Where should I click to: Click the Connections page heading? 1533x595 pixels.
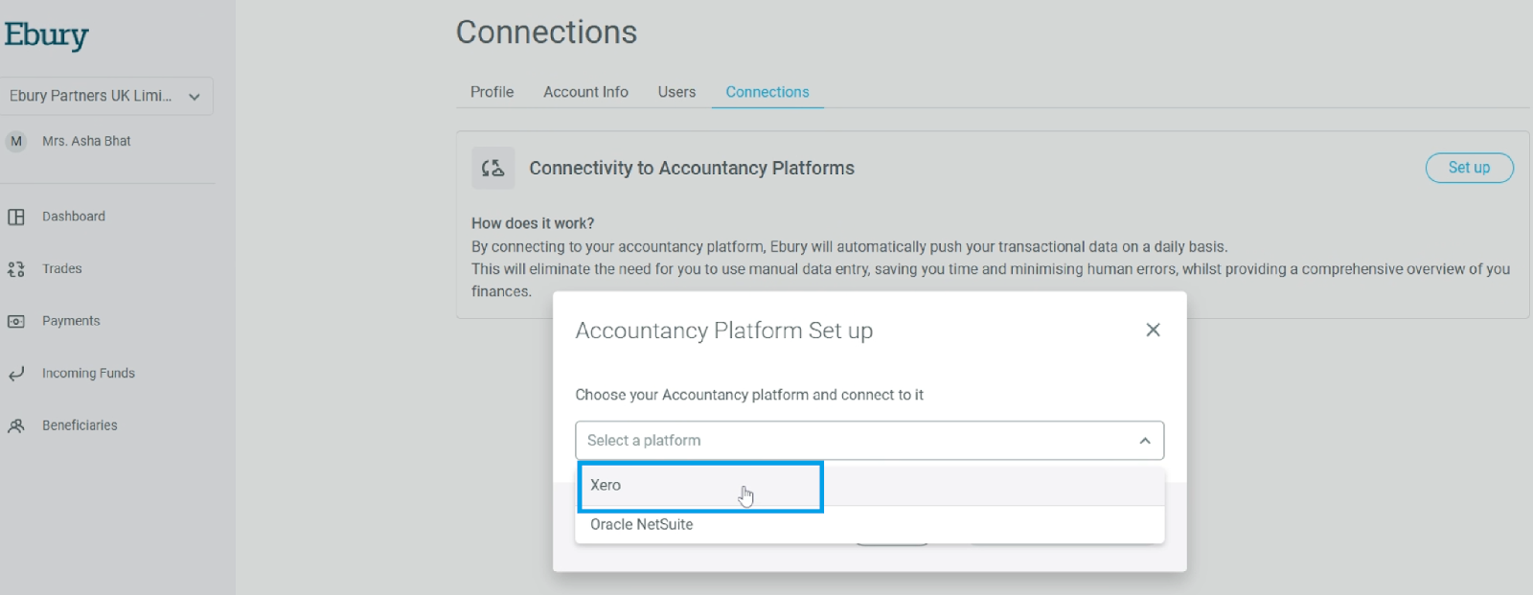pyautogui.click(x=546, y=33)
